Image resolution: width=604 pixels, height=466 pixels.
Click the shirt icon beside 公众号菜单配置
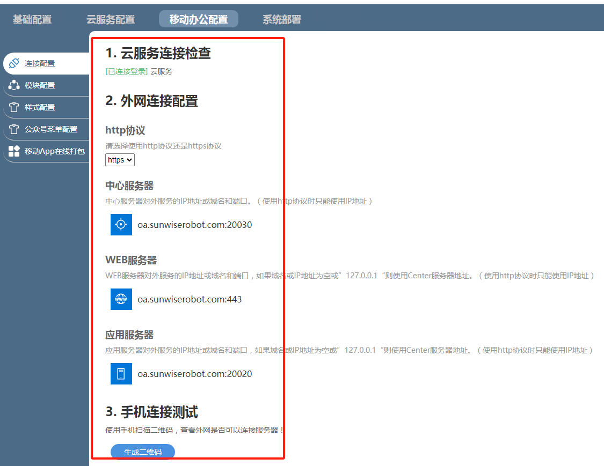click(x=14, y=129)
